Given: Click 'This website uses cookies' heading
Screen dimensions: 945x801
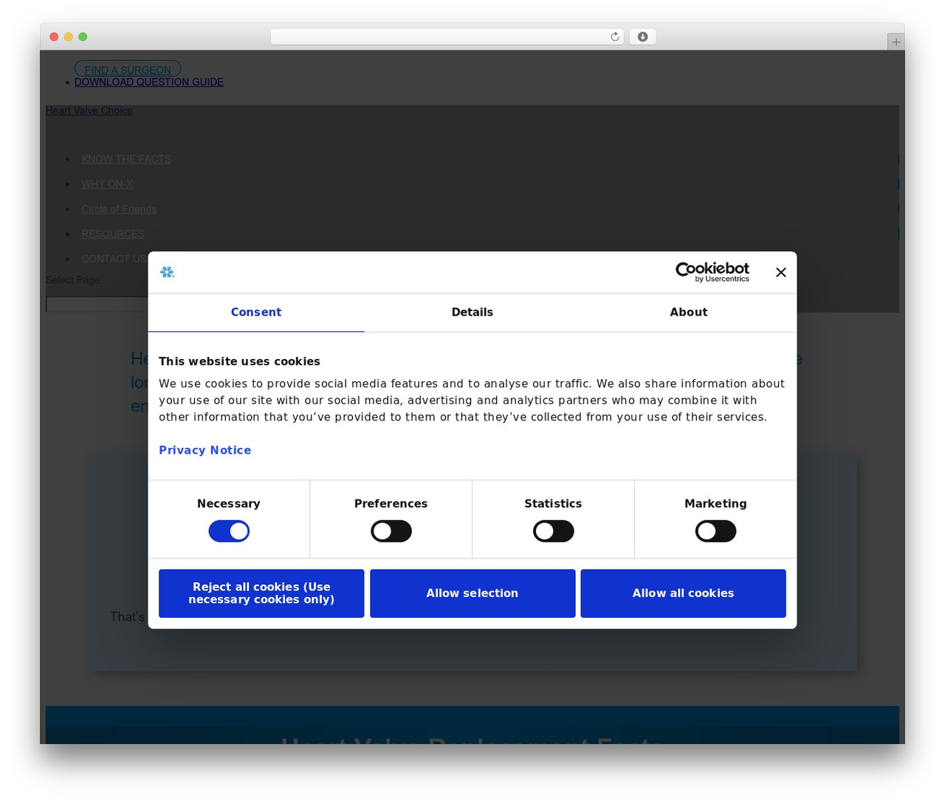Looking at the screenshot, I should click(239, 361).
